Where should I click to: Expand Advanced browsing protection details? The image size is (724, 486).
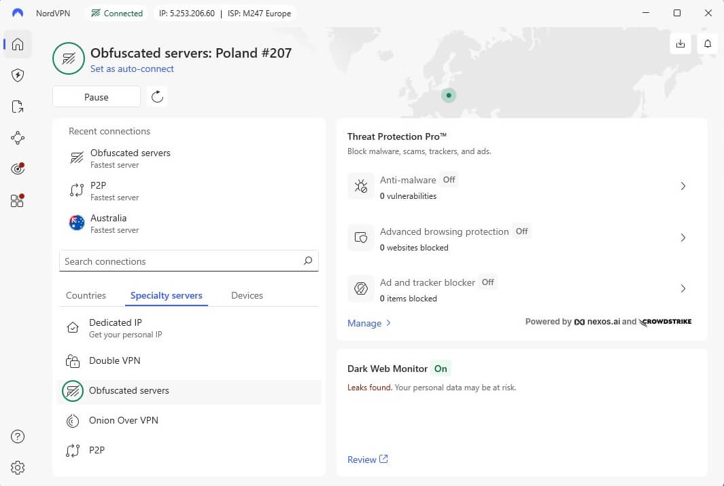tap(683, 238)
